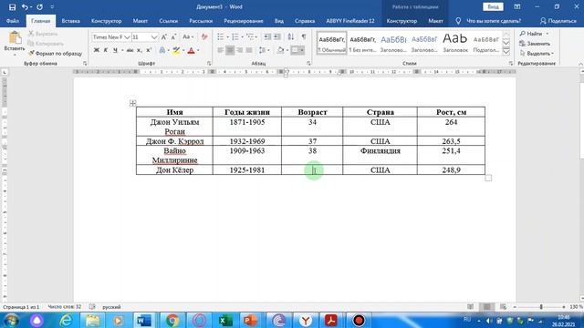Align text right

coord(239,50)
